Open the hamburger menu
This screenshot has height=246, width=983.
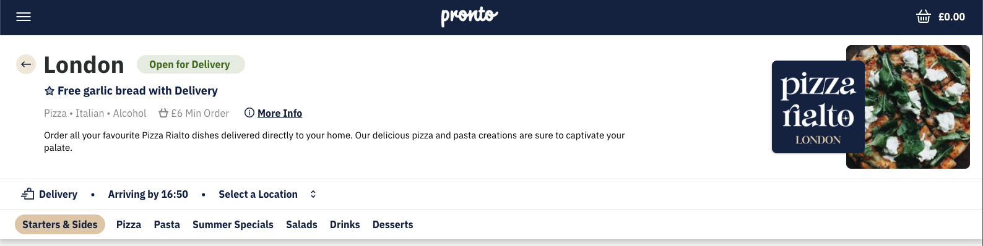coord(24,17)
